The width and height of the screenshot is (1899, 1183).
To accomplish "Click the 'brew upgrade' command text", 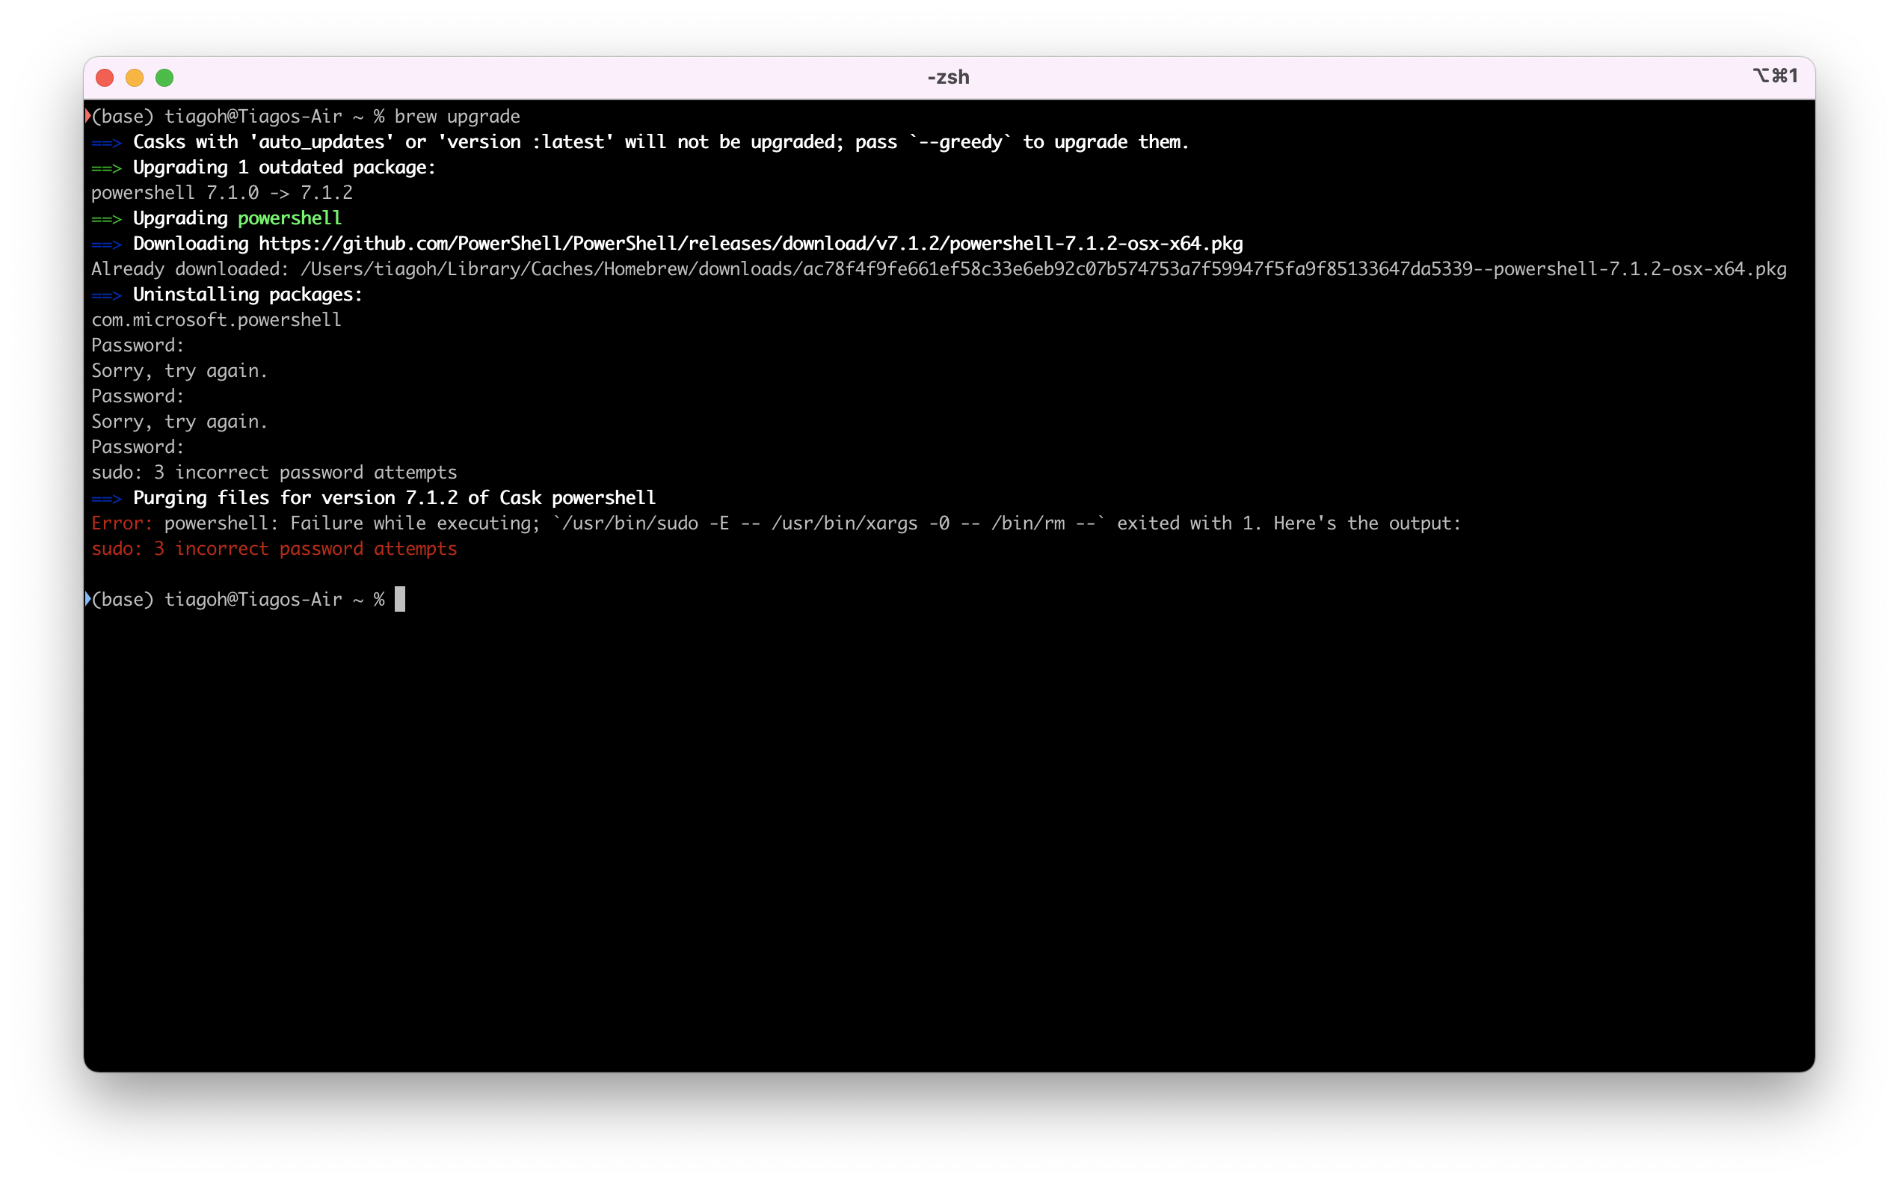I will coord(456,116).
